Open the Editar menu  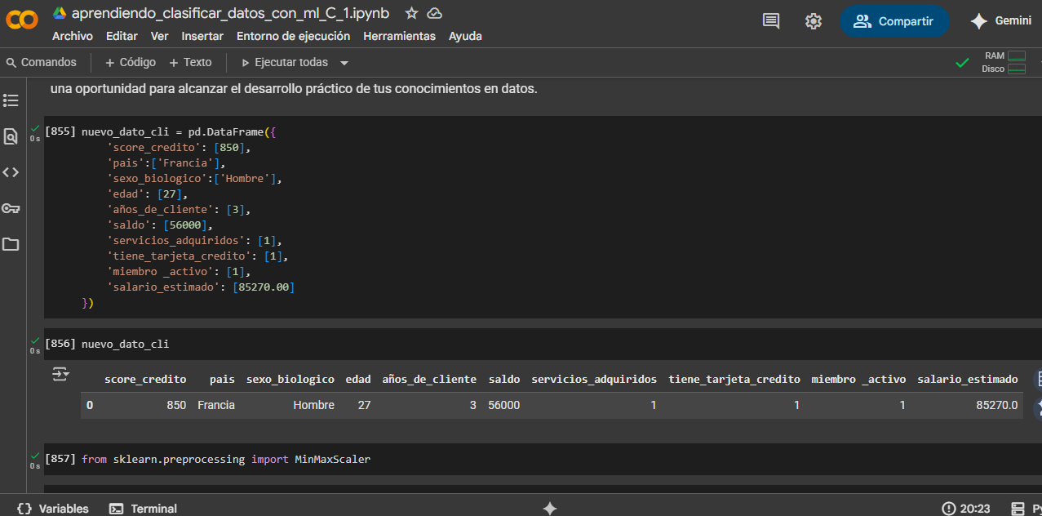[122, 36]
